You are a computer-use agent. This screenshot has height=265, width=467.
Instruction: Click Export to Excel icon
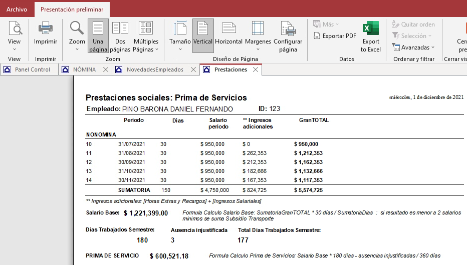(x=371, y=28)
